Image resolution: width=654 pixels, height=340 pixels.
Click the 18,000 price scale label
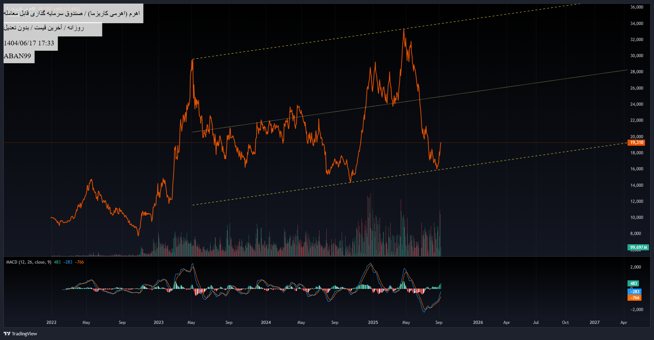636,153
